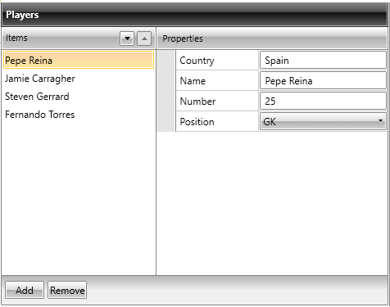The width and height of the screenshot is (390, 307).
Task: Move selected item down with arrow button
Action: (x=127, y=38)
